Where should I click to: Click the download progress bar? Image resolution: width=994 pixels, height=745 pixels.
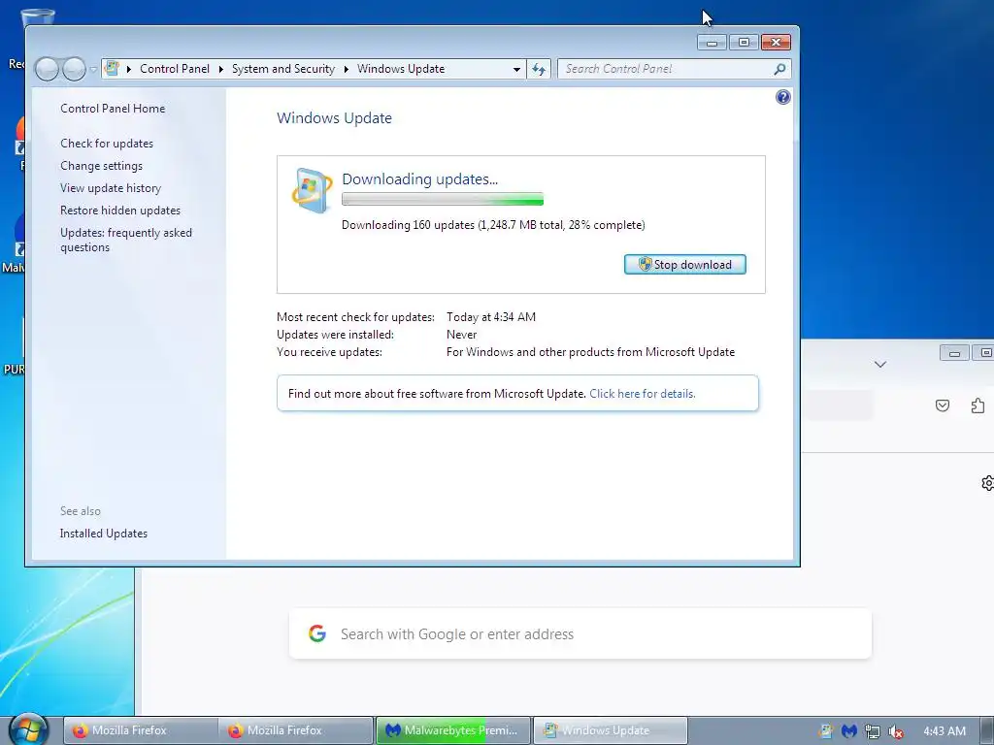click(x=443, y=199)
